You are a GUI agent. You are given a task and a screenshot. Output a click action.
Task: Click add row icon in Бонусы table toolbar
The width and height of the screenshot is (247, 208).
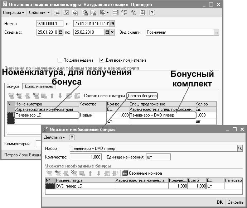pyautogui.click(x=11, y=96)
